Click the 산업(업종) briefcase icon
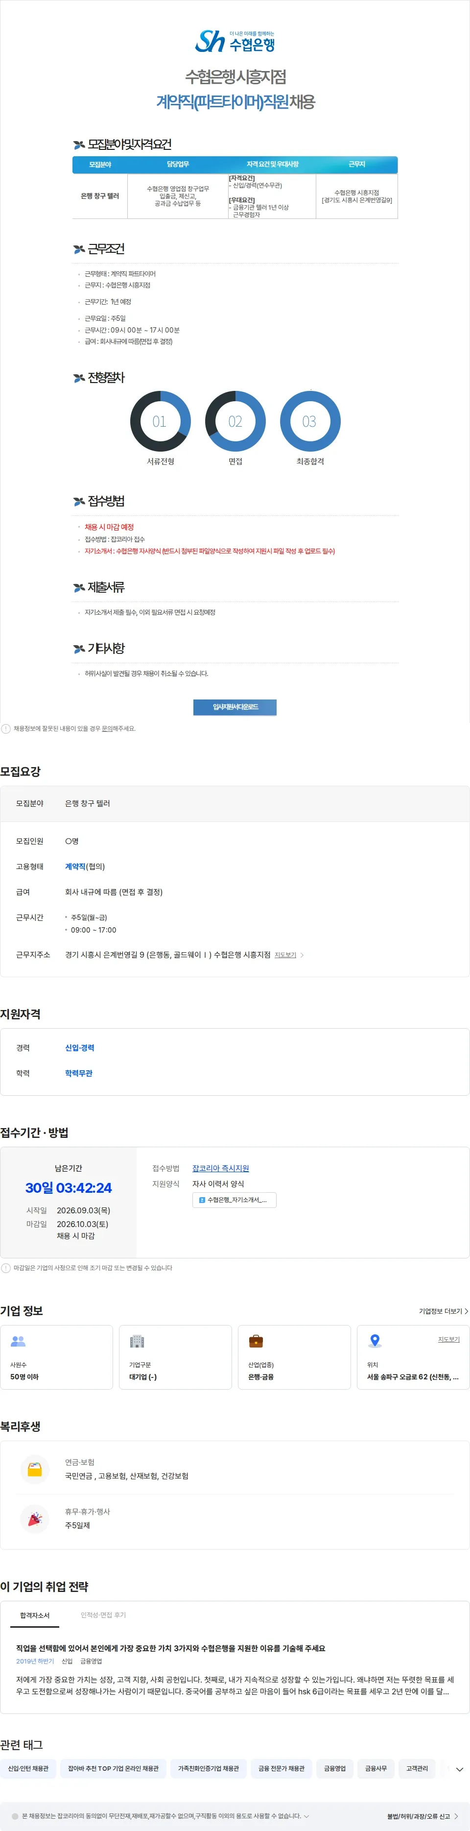Image resolution: width=470 pixels, height=1831 pixels. click(x=257, y=1341)
